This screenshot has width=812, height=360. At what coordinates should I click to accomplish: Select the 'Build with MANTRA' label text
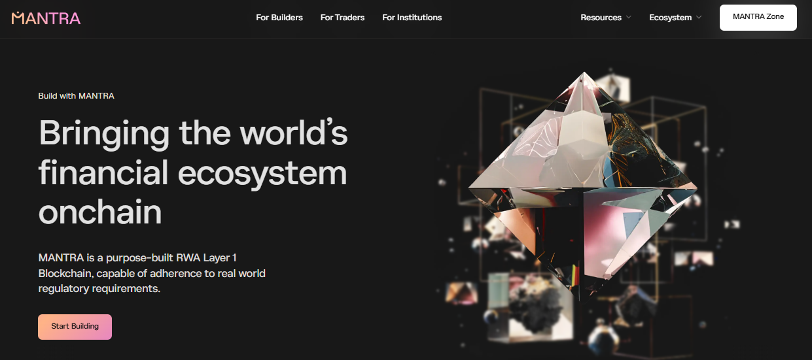[x=77, y=96]
